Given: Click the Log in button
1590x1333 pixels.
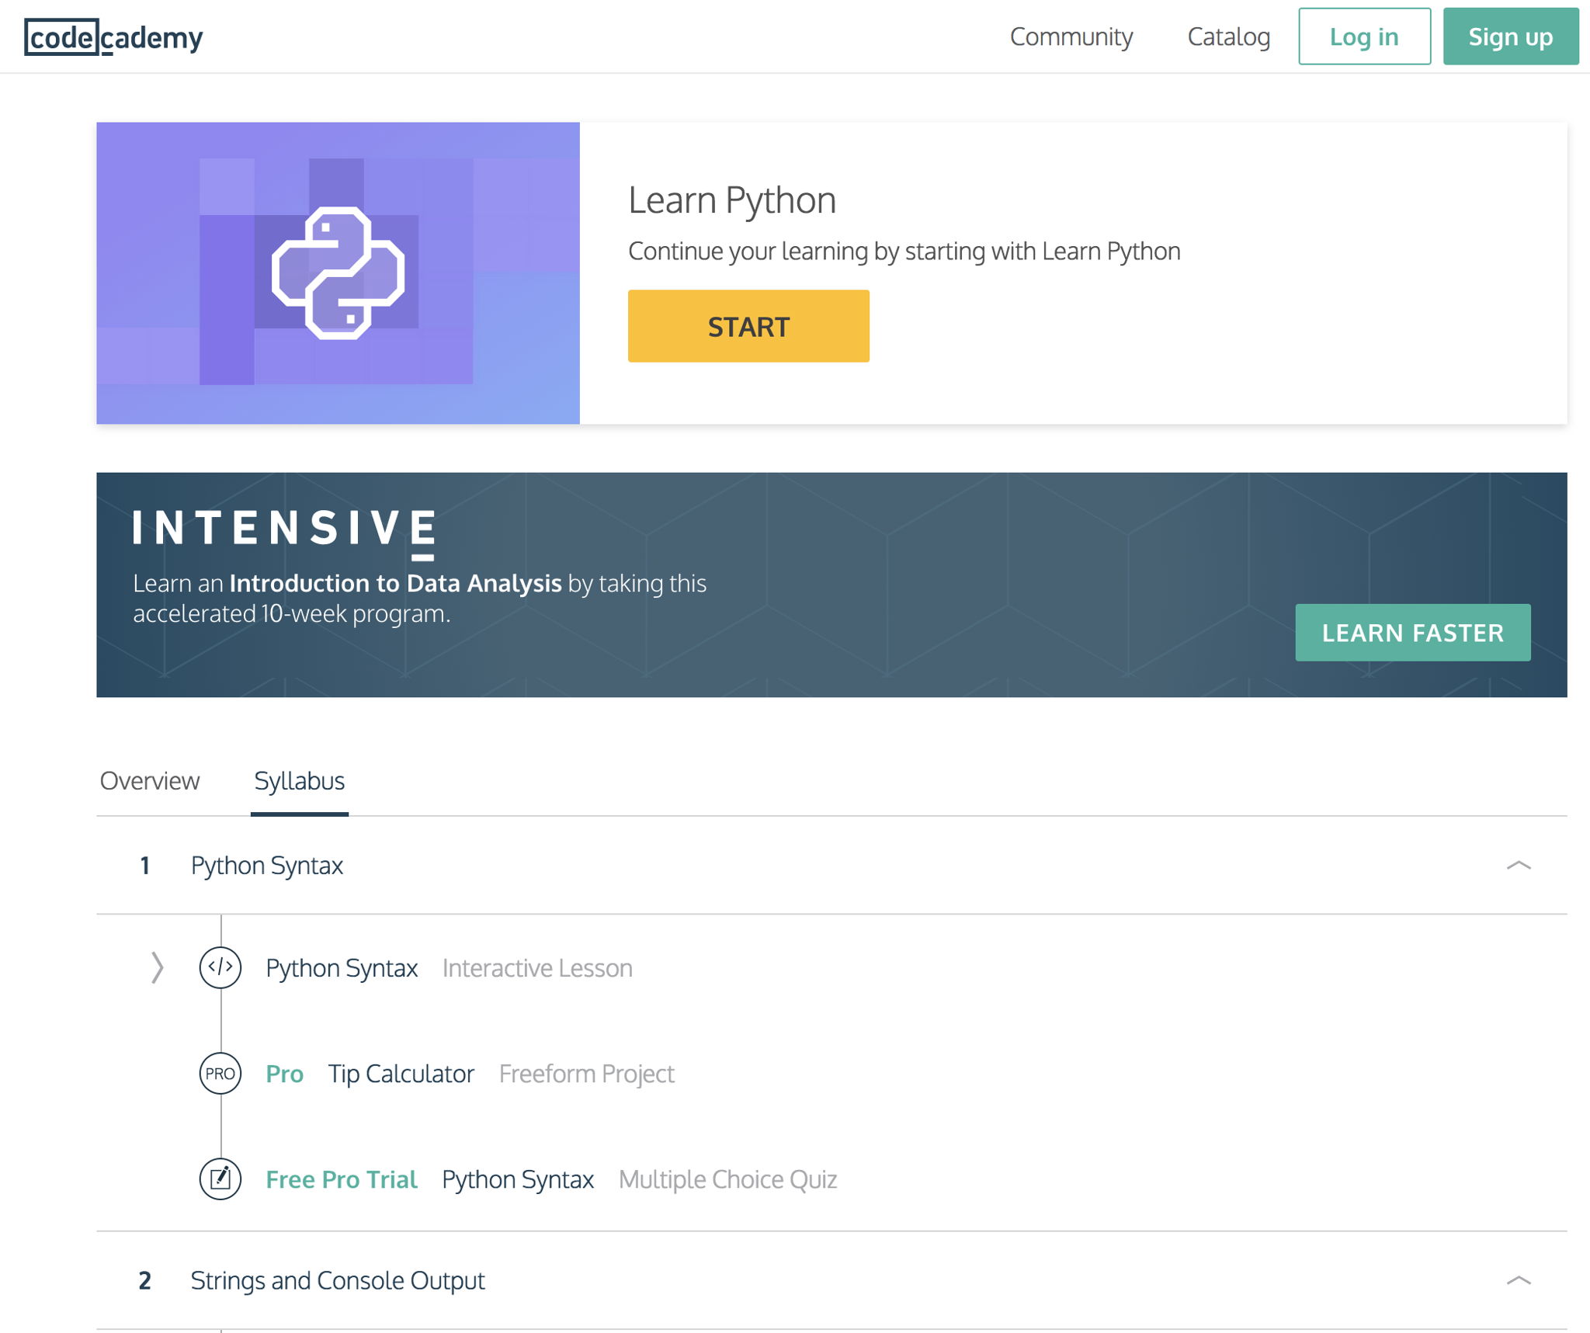Looking at the screenshot, I should (1364, 36).
